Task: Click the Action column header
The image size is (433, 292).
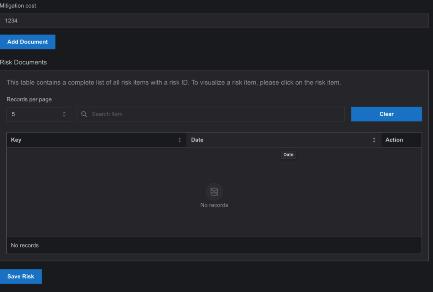Action: click(401, 140)
